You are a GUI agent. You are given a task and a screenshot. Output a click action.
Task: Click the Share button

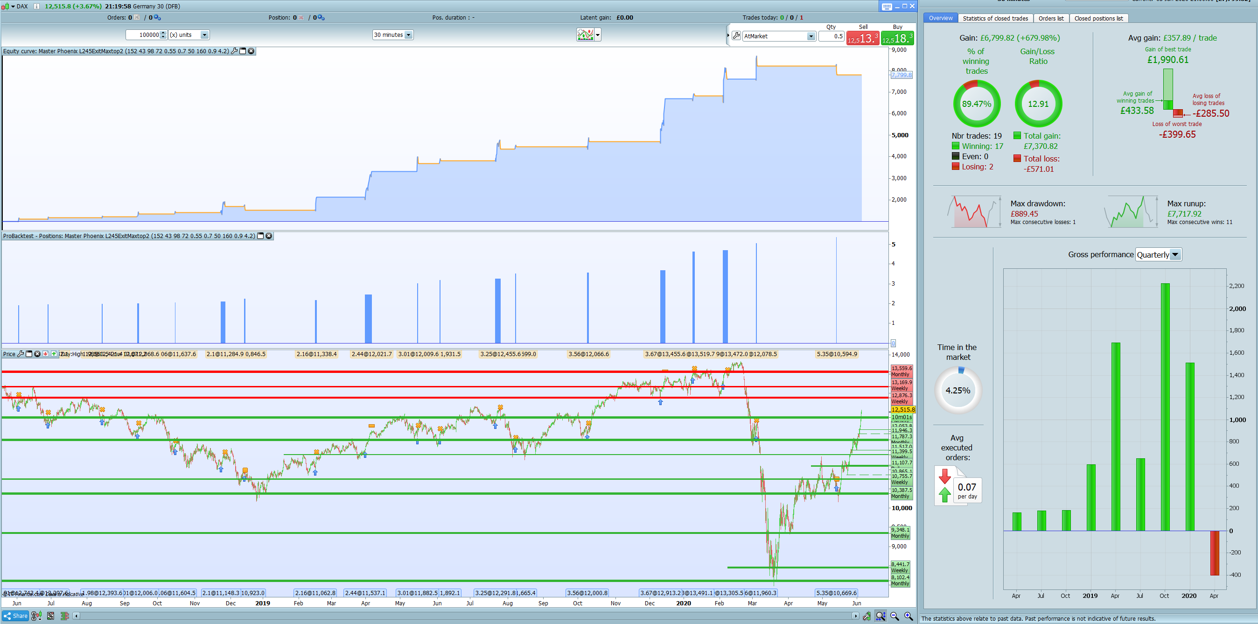click(15, 616)
